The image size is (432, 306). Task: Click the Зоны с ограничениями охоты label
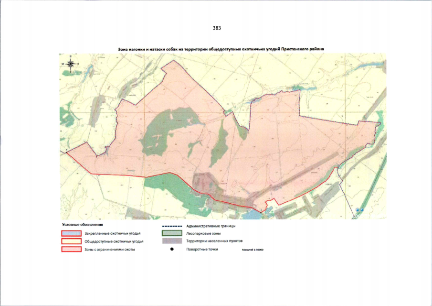tap(110, 250)
